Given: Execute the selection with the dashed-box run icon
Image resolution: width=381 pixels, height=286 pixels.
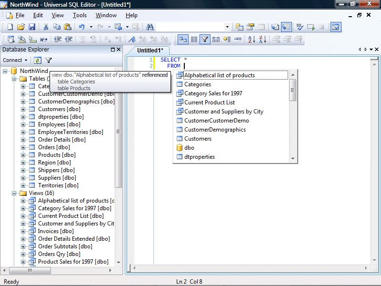Looking at the screenshot, I should tap(311, 27).
